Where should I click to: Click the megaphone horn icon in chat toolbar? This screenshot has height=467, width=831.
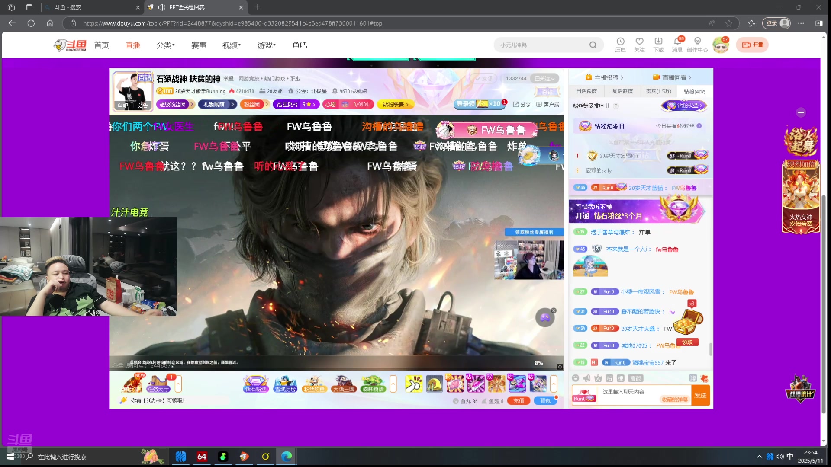click(x=586, y=378)
